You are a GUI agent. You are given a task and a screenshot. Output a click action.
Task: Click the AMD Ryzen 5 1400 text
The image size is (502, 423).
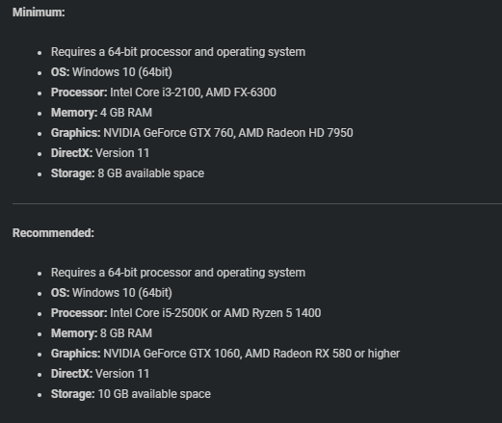[273, 313]
